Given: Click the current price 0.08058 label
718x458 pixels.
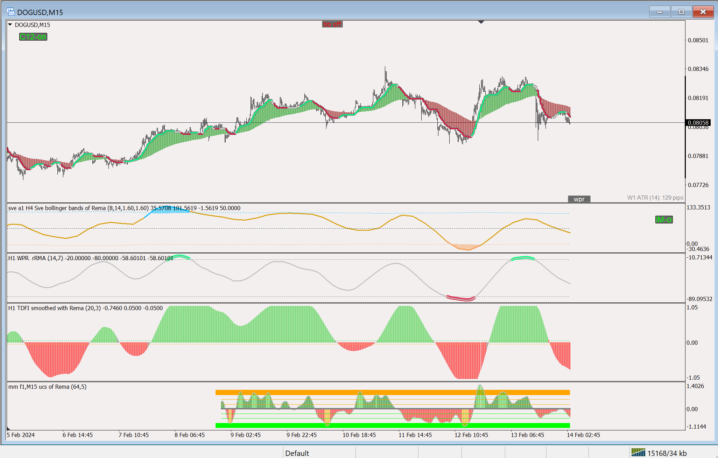Looking at the screenshot, I should pyautogui.click(x=698, y=123).
